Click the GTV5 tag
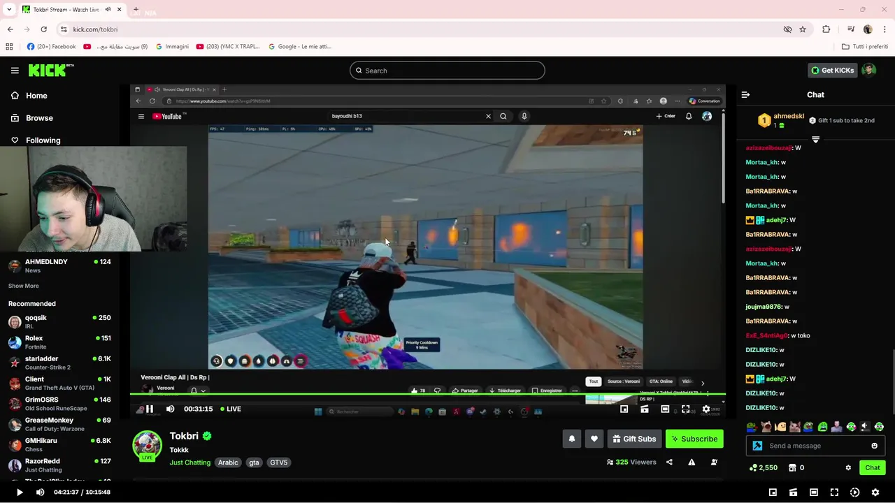The width and height of the screenshot is (895, 503). click(278, 462)
